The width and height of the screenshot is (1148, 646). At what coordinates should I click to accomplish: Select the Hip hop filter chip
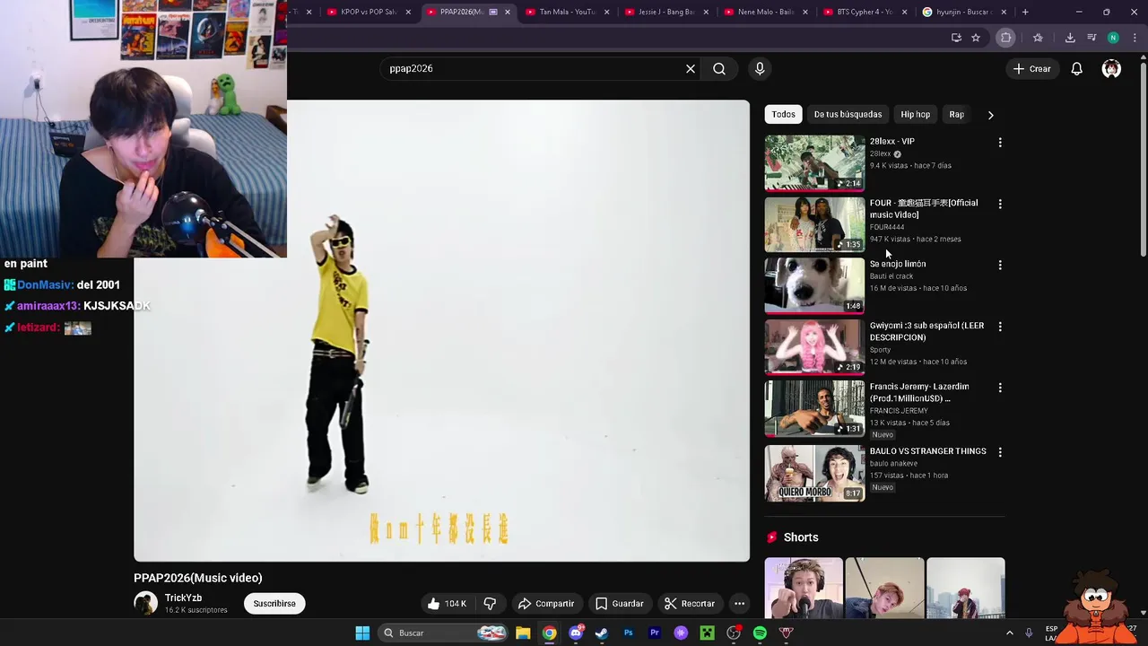(916, 115)
